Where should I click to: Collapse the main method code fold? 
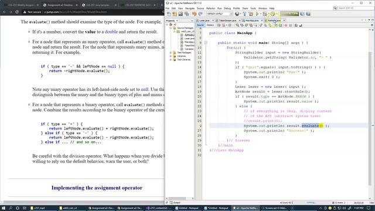click(x=206, y=43)
